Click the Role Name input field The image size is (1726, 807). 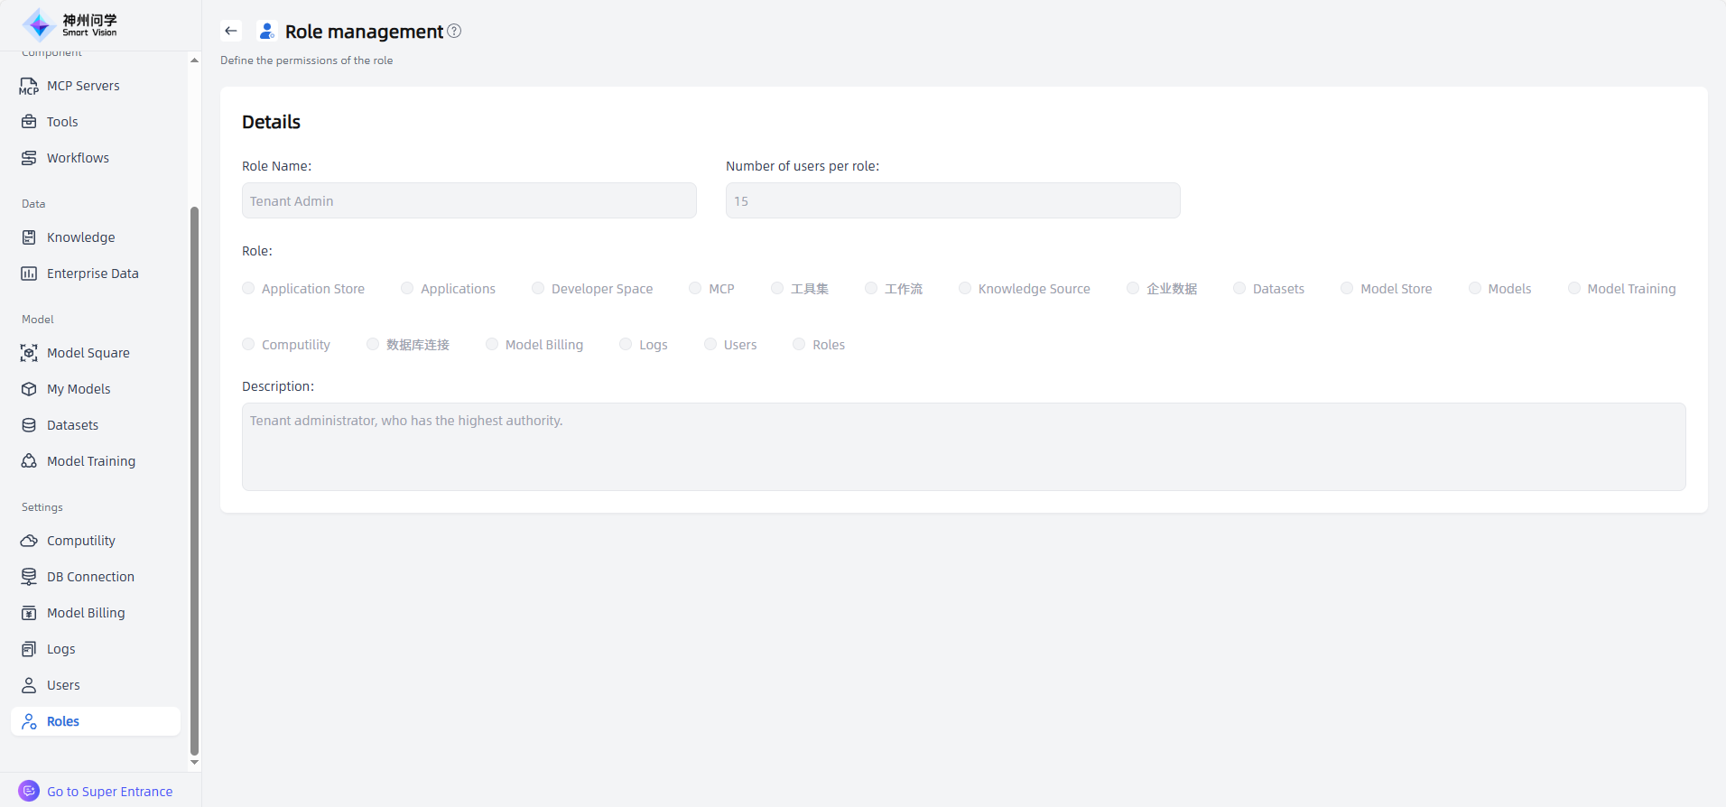[469, 200]
